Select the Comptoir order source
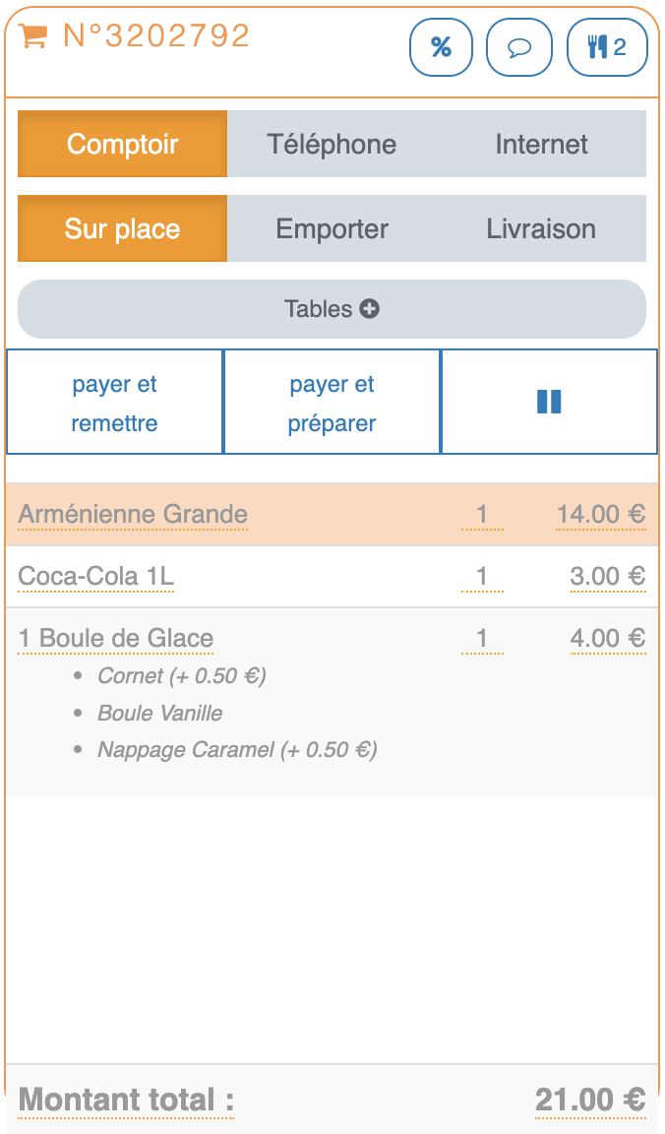 click(x=123, y=144)
